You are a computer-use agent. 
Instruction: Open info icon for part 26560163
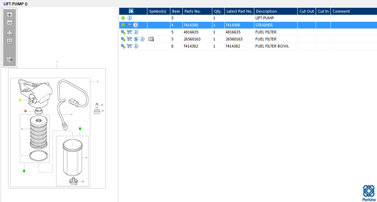(142, 39)
